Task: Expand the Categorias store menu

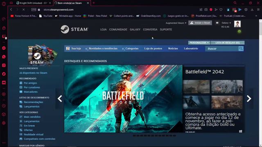Action: pyautogui.click(x=130, y=49)
